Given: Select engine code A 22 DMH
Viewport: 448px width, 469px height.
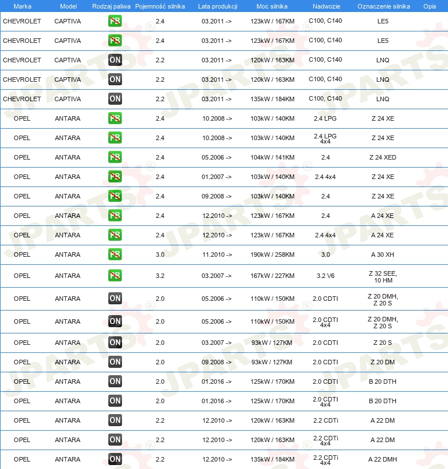Looking at the screenshot, I should pos(383,459).
